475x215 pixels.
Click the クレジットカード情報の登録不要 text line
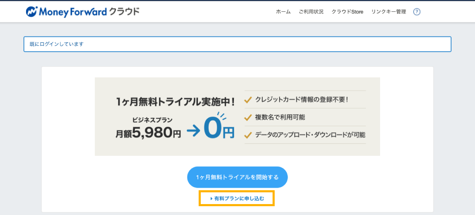point(302,100)
